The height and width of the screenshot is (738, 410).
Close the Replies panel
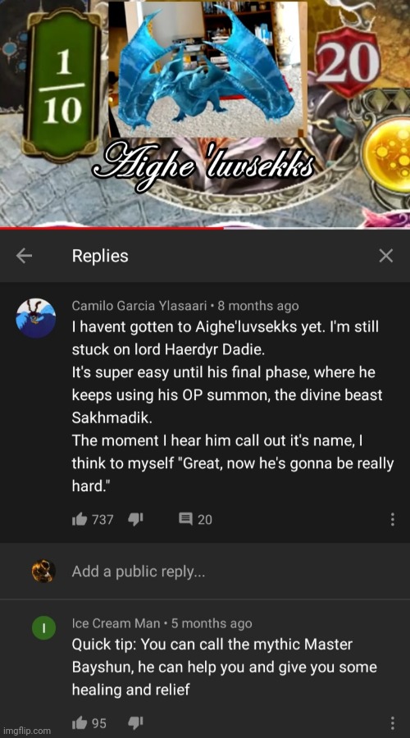[x=386, y=256]
